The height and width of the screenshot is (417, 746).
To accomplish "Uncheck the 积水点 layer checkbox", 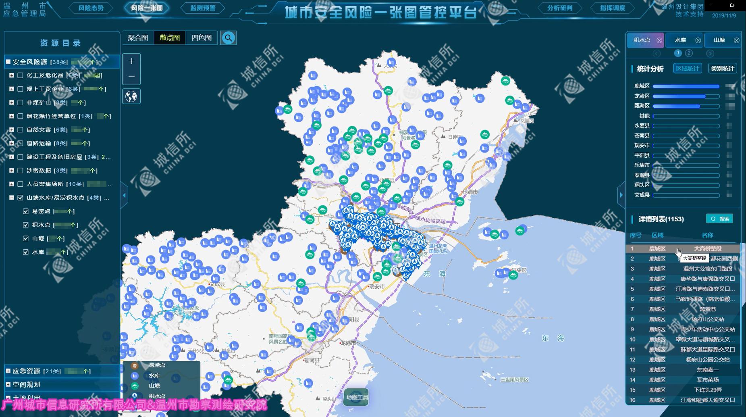I will 26,225.
